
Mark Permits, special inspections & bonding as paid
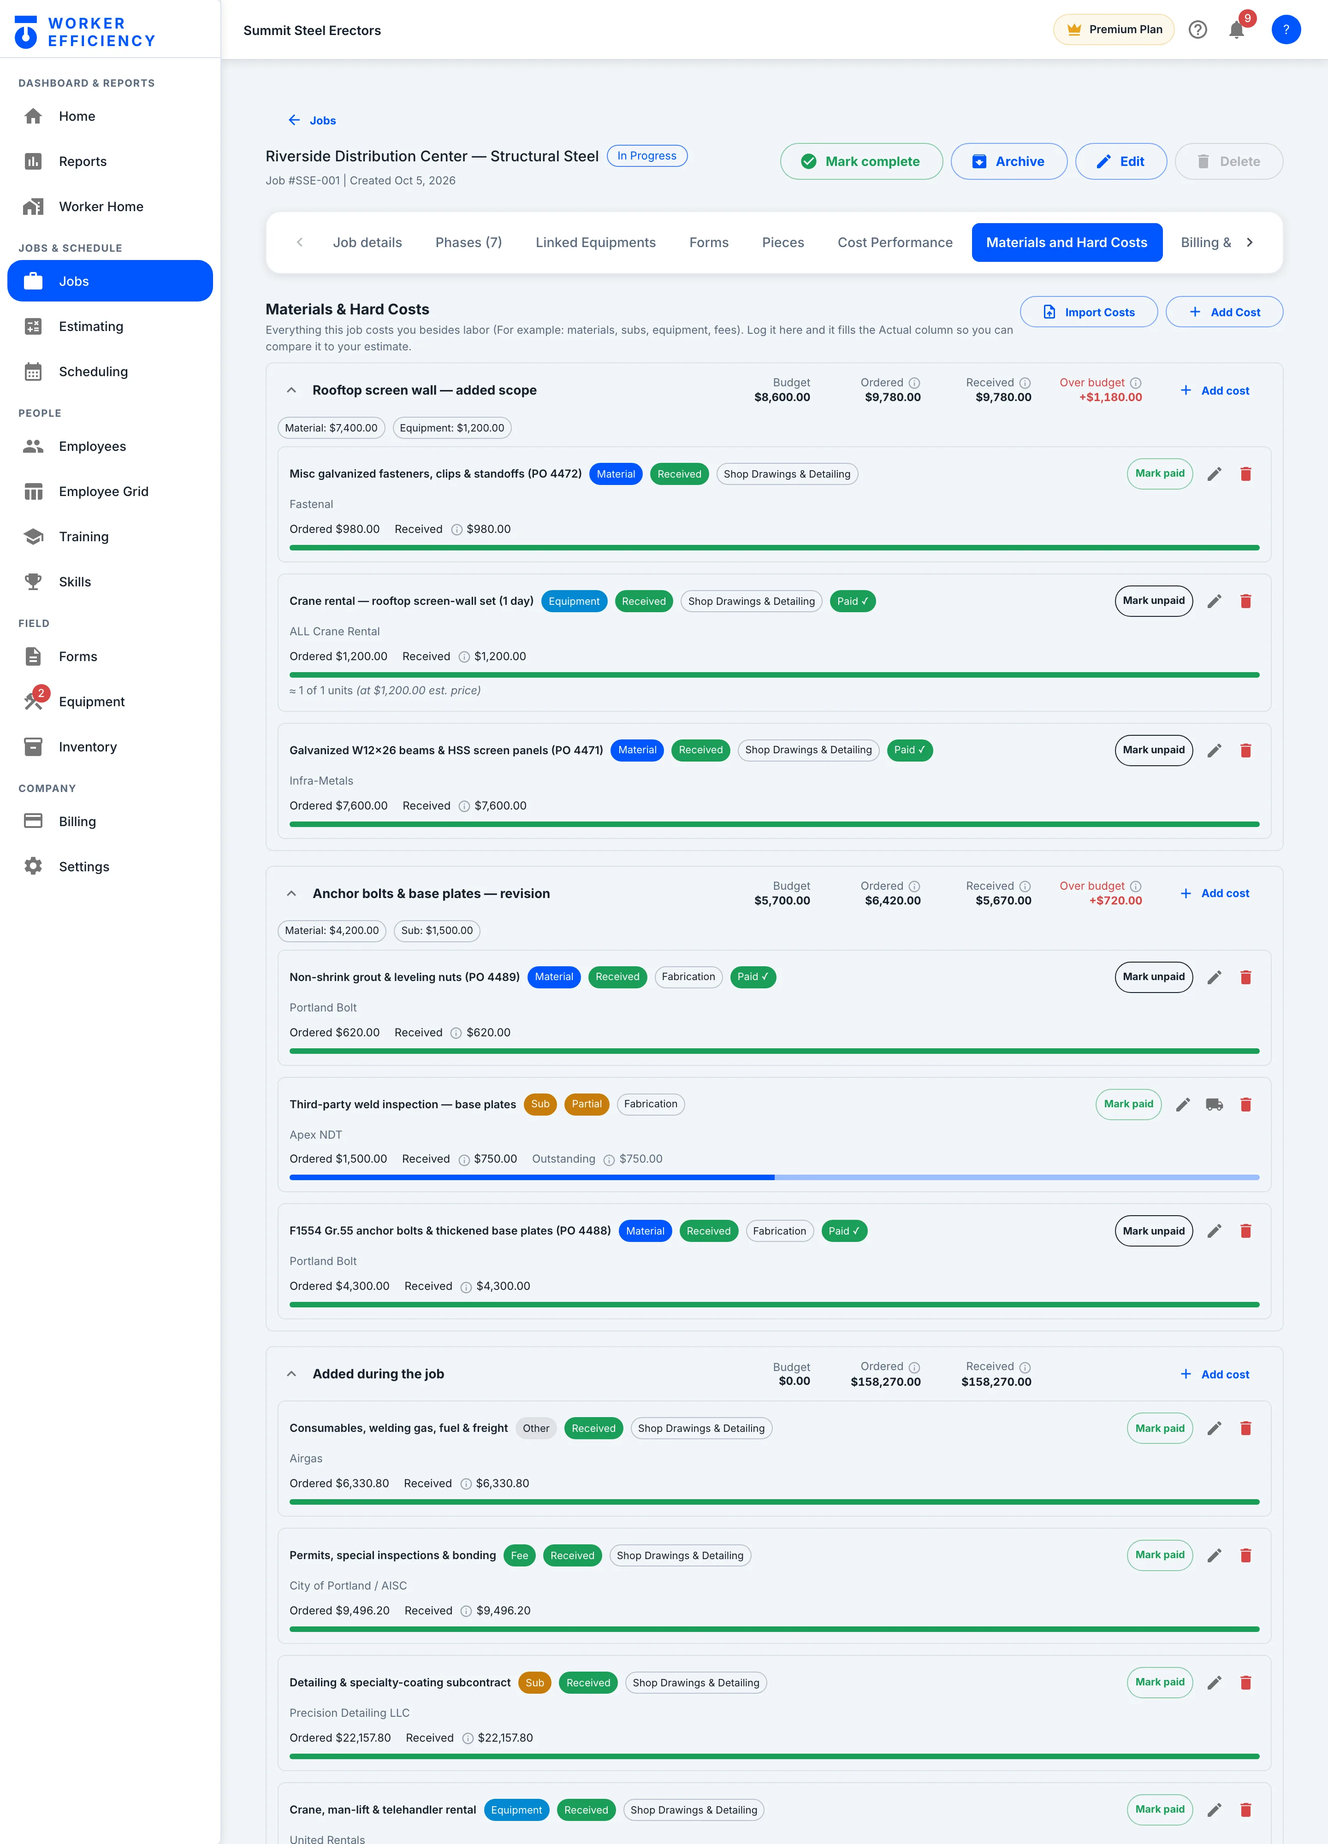pos(1160,1555)
